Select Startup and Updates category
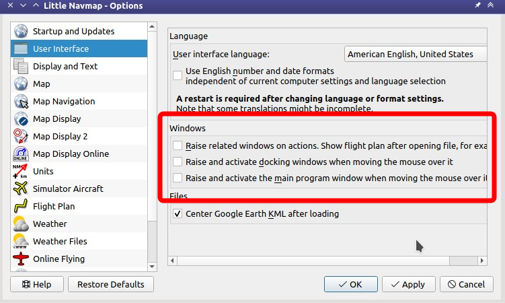The height and width of the screenshot is (303, 505). pos(79,31)
